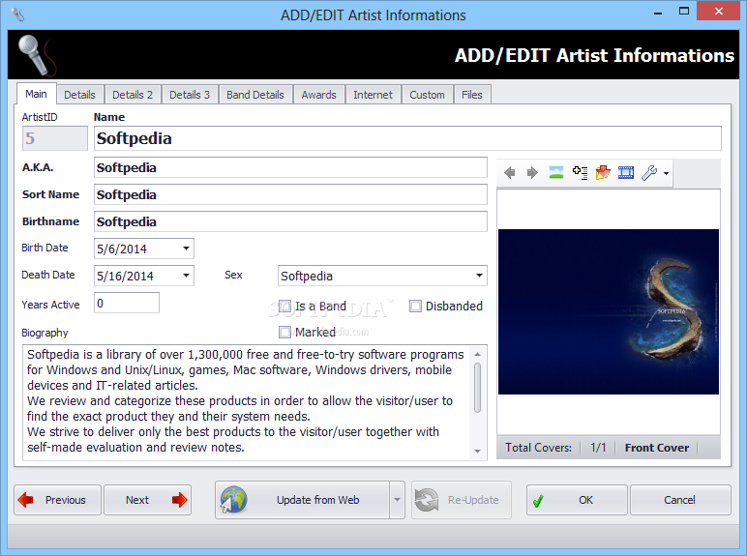This screenshot has height=556, width=747.
Task: Open the Details 3 tab
Action: pyautogui.click(x=190, y=95)
